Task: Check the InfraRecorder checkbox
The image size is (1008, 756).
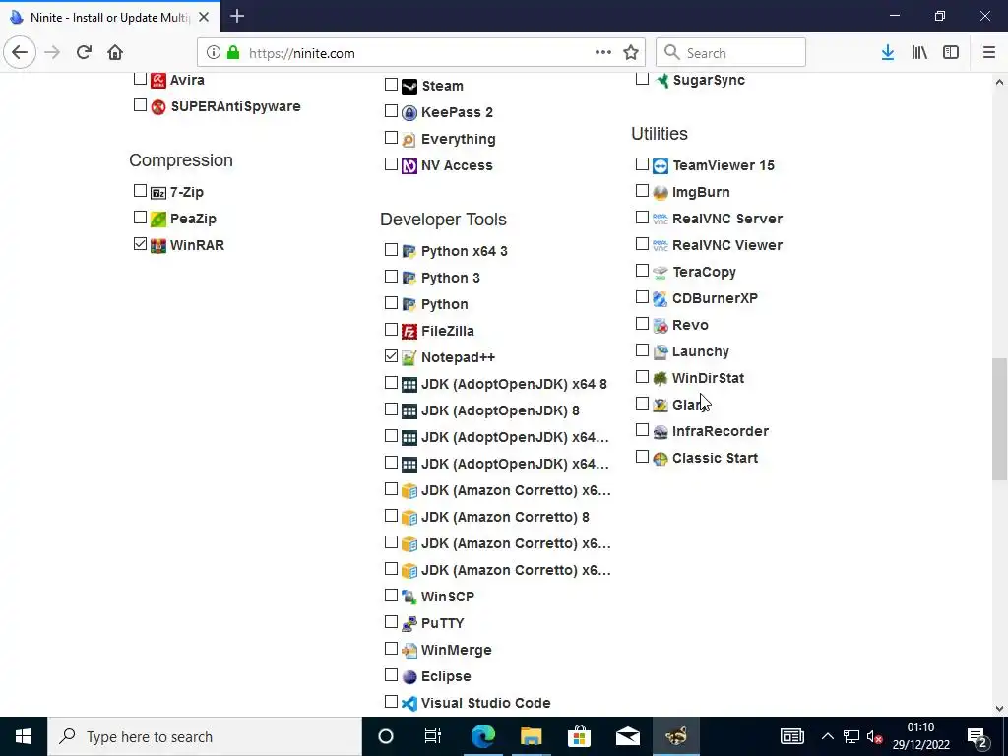Action: click(642, 430)
